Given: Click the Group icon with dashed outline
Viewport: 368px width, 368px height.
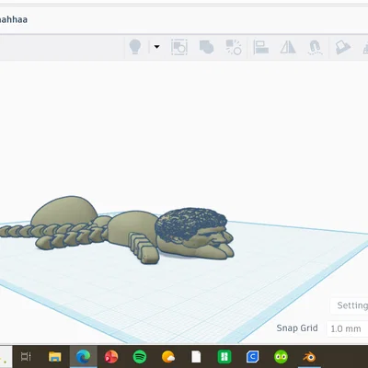Looking at the screenshot, I should coord(179,47).
